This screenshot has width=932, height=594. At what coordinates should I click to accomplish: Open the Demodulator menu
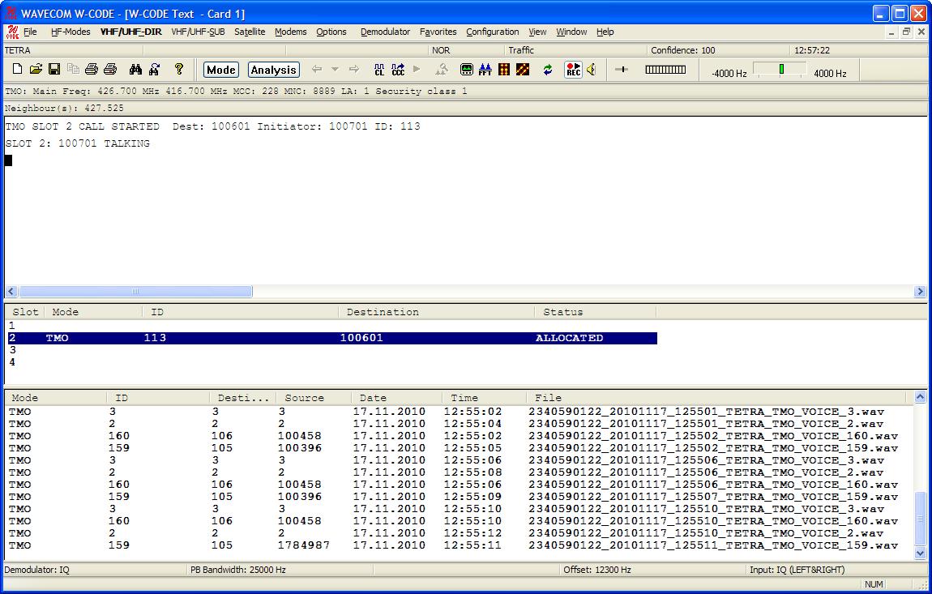(x=385, y=32)
